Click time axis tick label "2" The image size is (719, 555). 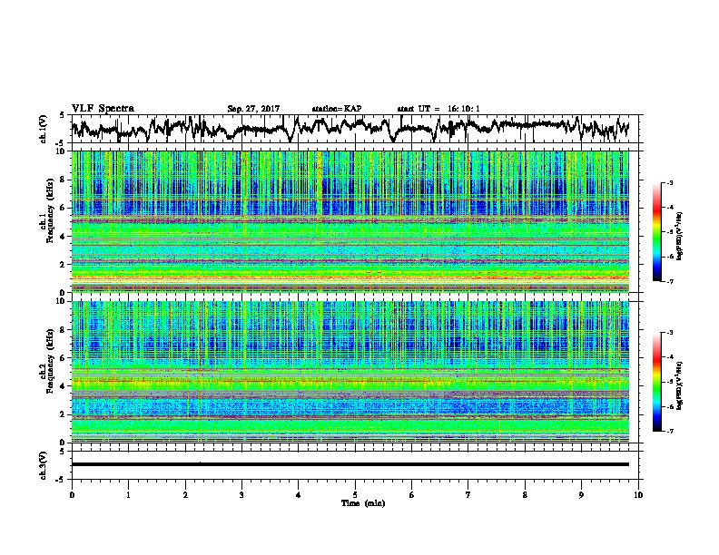(185, 495)
